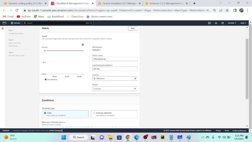The image size is (252, 142).
Task: Click the AWS console search box
Action: [x=57, y=23]
